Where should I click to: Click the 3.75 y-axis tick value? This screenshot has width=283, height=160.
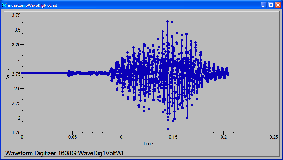tap(16, 15)
